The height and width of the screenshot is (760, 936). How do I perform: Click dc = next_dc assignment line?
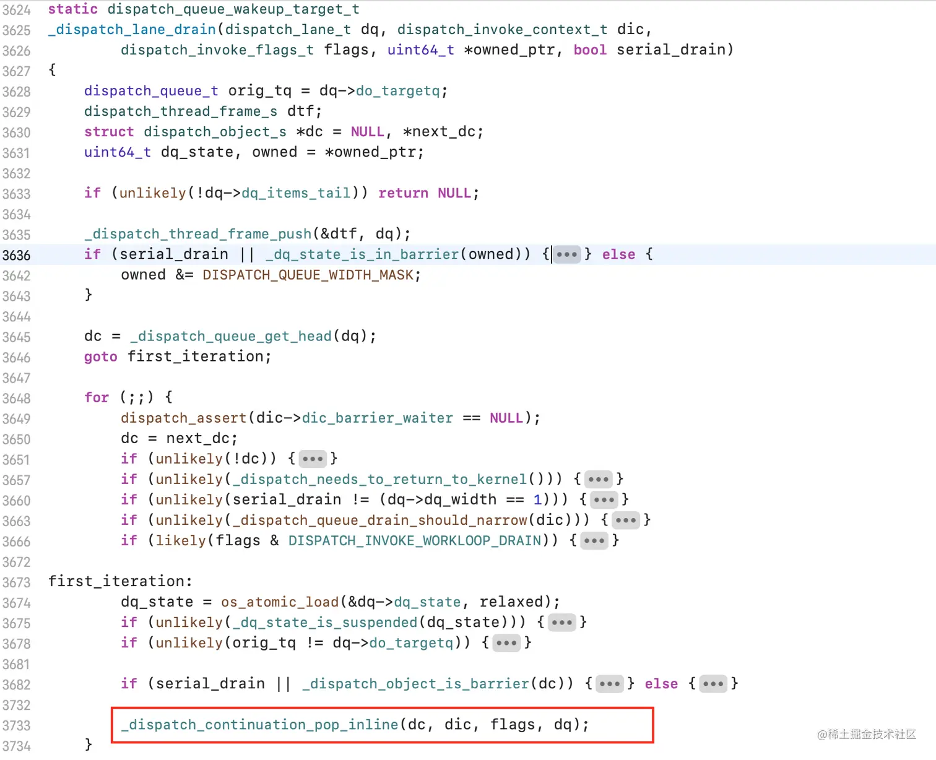point(180,438)
